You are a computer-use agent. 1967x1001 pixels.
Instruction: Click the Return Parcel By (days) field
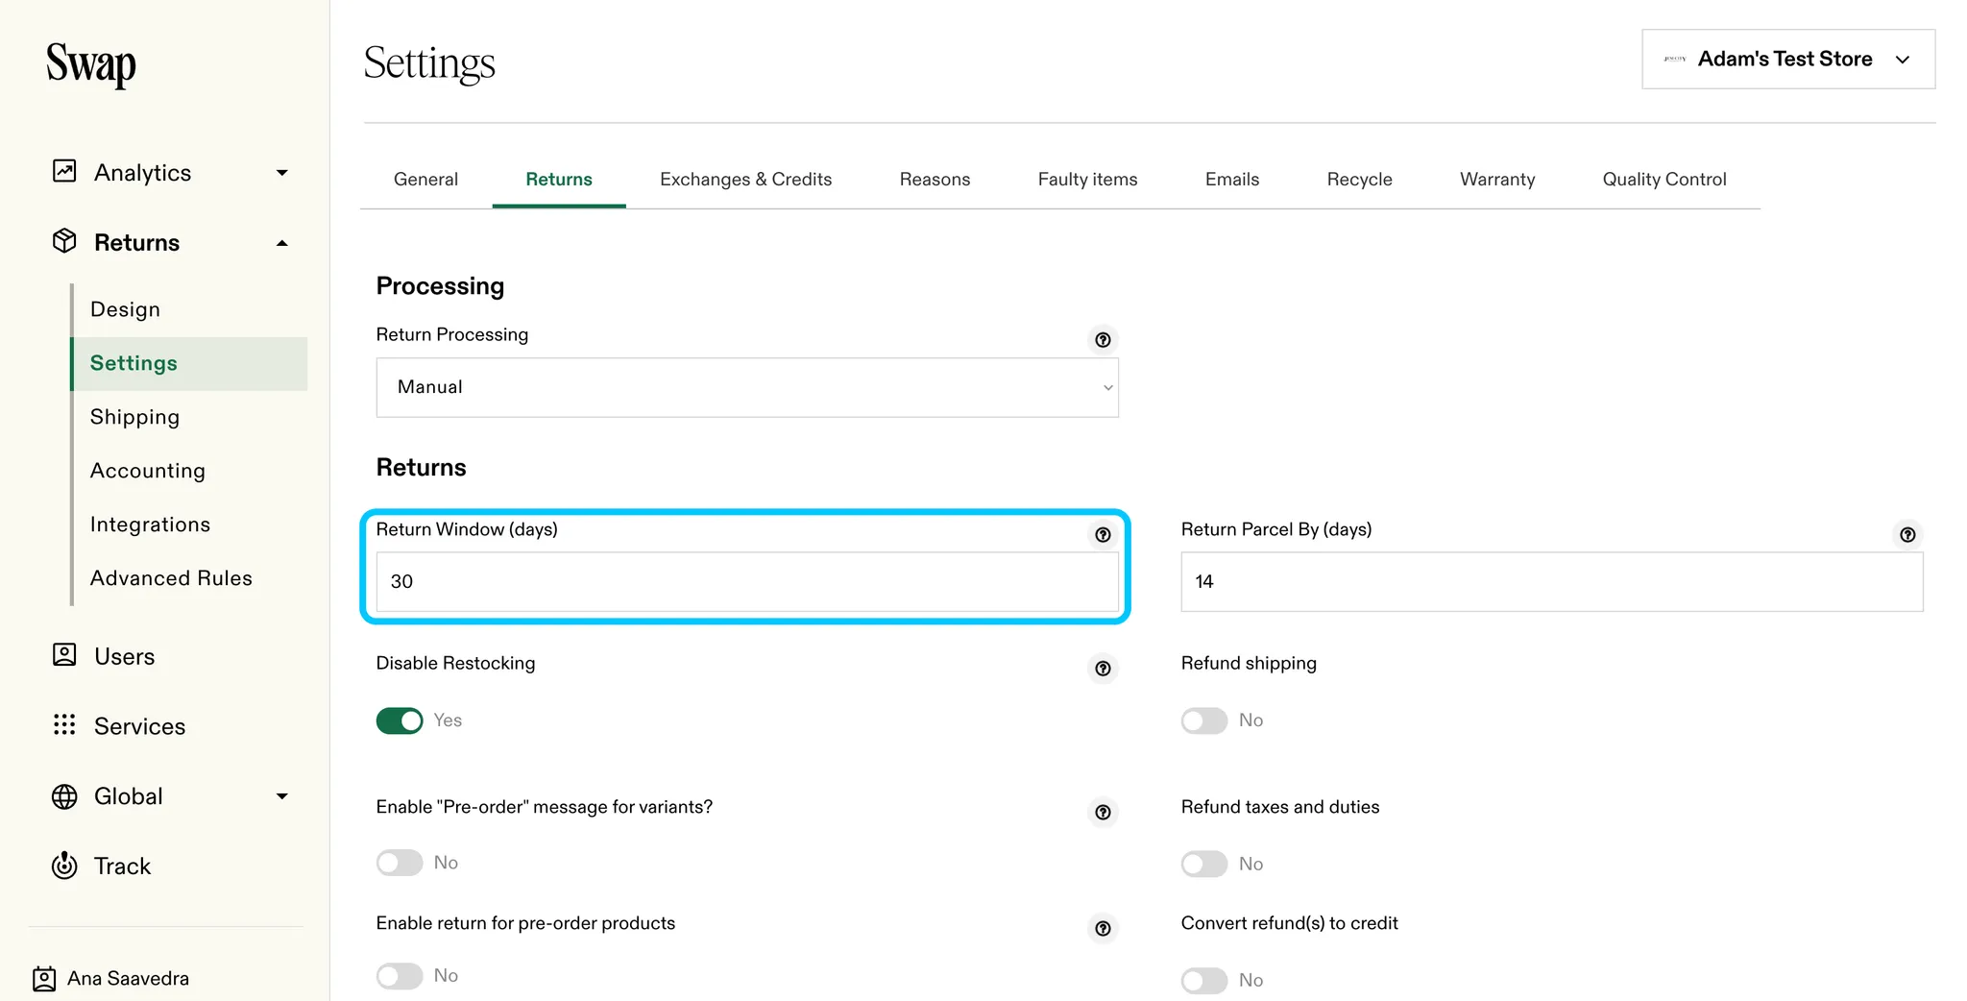tap(1552, 582)
